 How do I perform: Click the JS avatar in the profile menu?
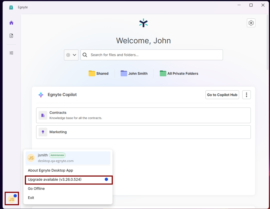tap(31, 158)
